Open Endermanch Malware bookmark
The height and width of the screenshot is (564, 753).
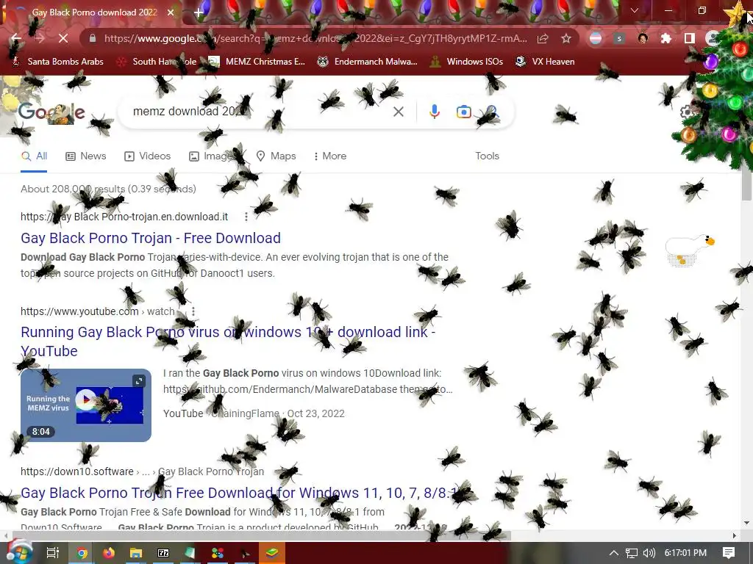tap(368, 62)
